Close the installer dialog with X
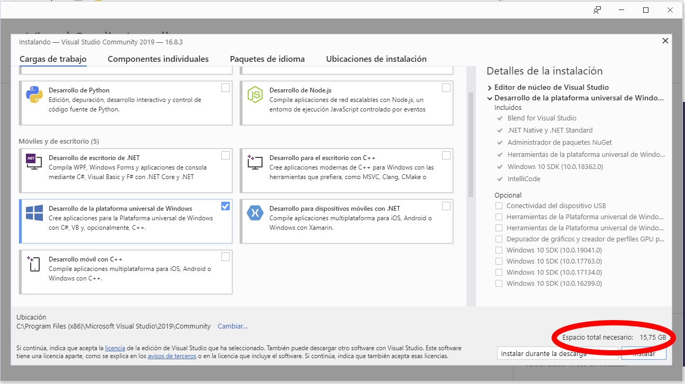Image resolution: width=685 pixels, height=384 pixels. pos(665,41)
